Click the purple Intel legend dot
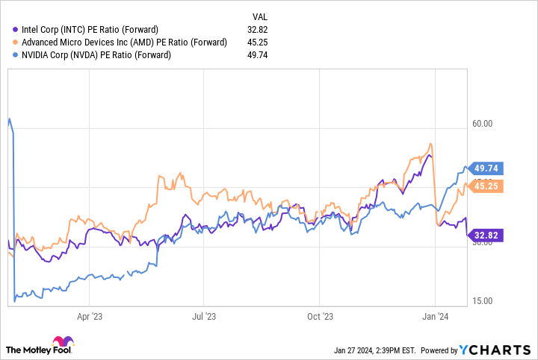 (x=15, y=30)
